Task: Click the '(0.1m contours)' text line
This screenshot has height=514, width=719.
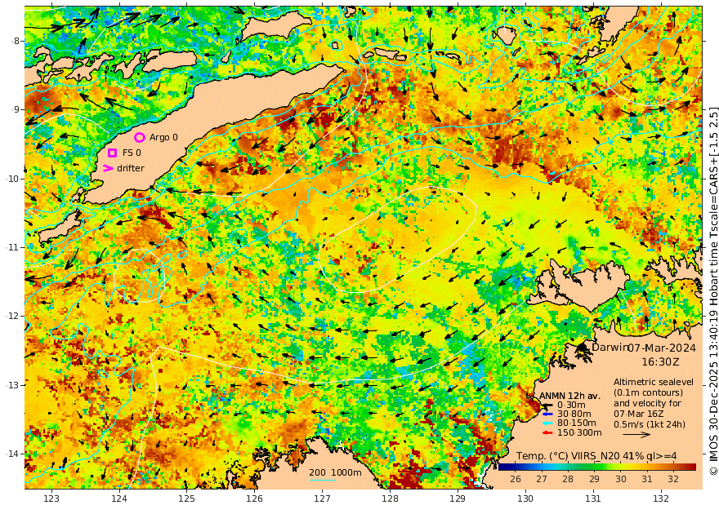Action: (648, 392)
